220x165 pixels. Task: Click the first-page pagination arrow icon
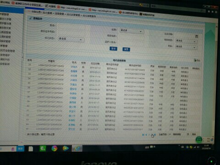[143, 135]
